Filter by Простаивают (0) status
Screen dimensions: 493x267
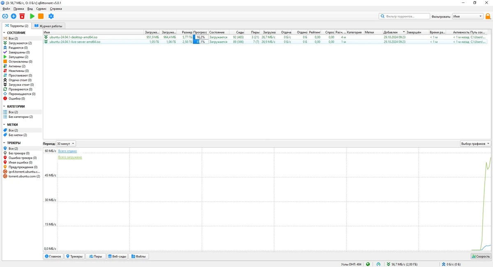click(20, 76)
